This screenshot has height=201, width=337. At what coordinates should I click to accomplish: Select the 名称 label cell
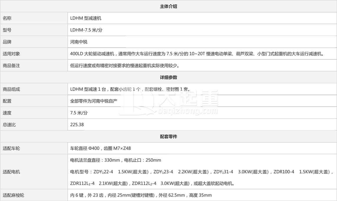pyautogui.click(x=34, y=18)
